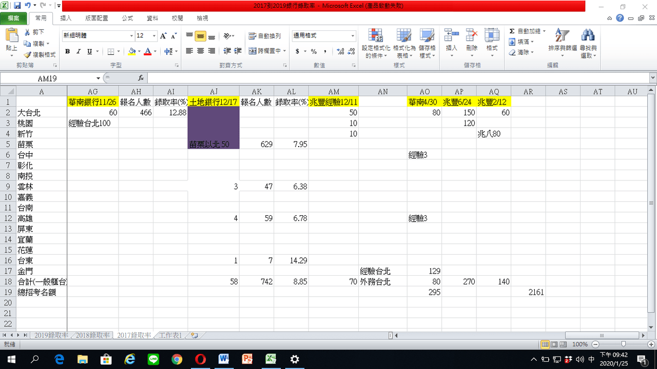Expand the 自動加總 AutoSum options arrow
Screen dimensions: 657x369
click(x=544, y=32)
